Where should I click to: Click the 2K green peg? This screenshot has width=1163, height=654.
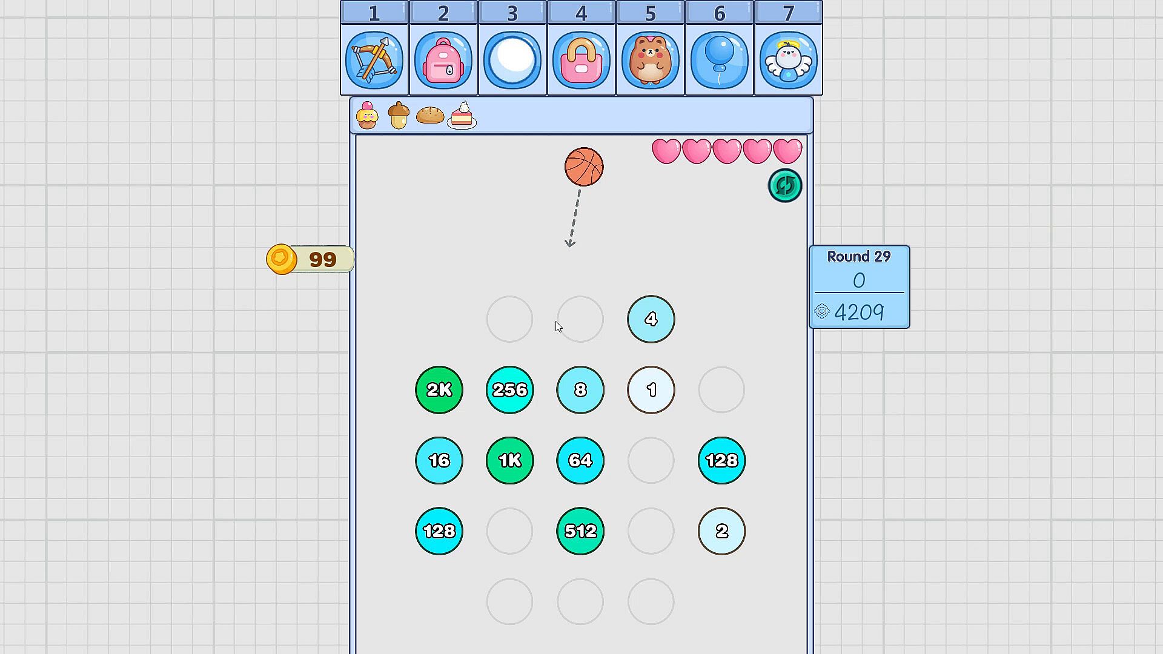coord(439,390)
